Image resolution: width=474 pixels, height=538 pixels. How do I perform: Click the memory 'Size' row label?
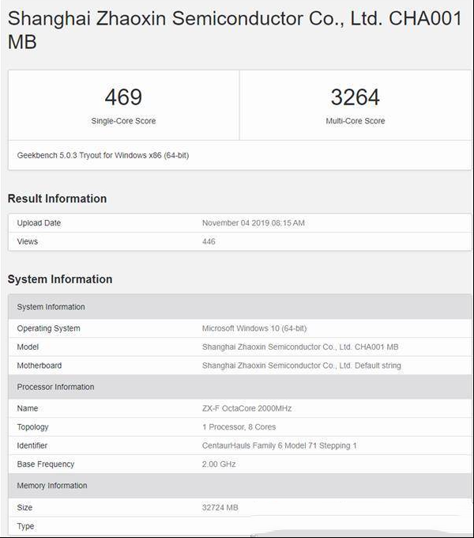(24, 507)
